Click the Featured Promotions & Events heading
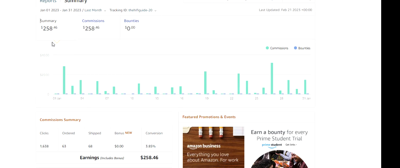The image size is (400, 168). [209, 117]
